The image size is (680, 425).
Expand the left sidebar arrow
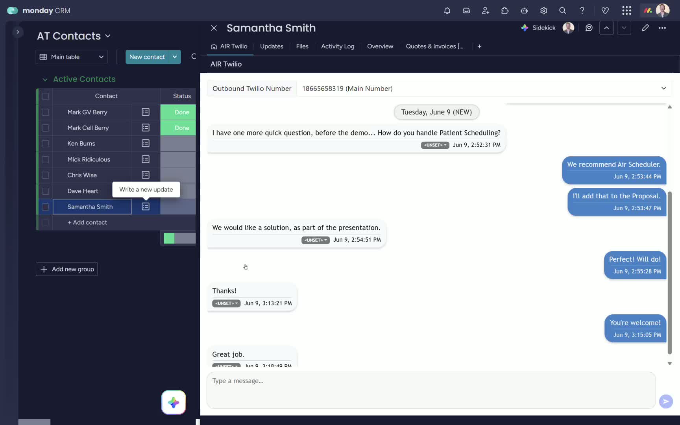18,32
